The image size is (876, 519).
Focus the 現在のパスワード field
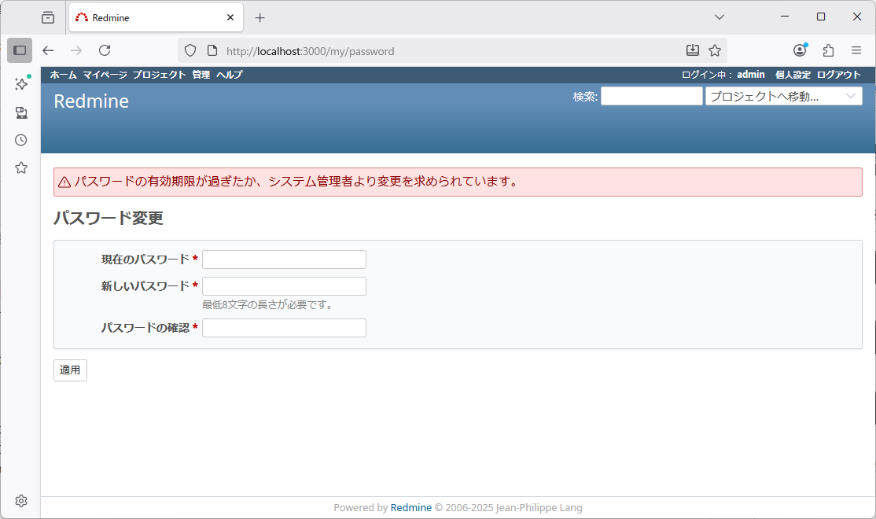point(285,259)
